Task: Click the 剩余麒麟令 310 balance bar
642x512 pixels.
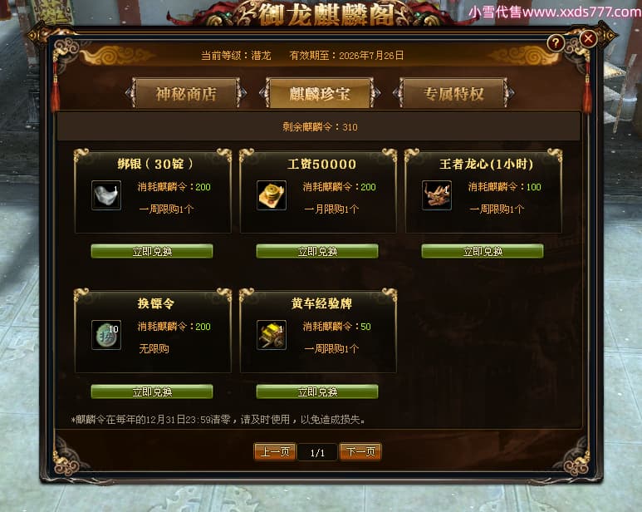Action: [319, 127]
